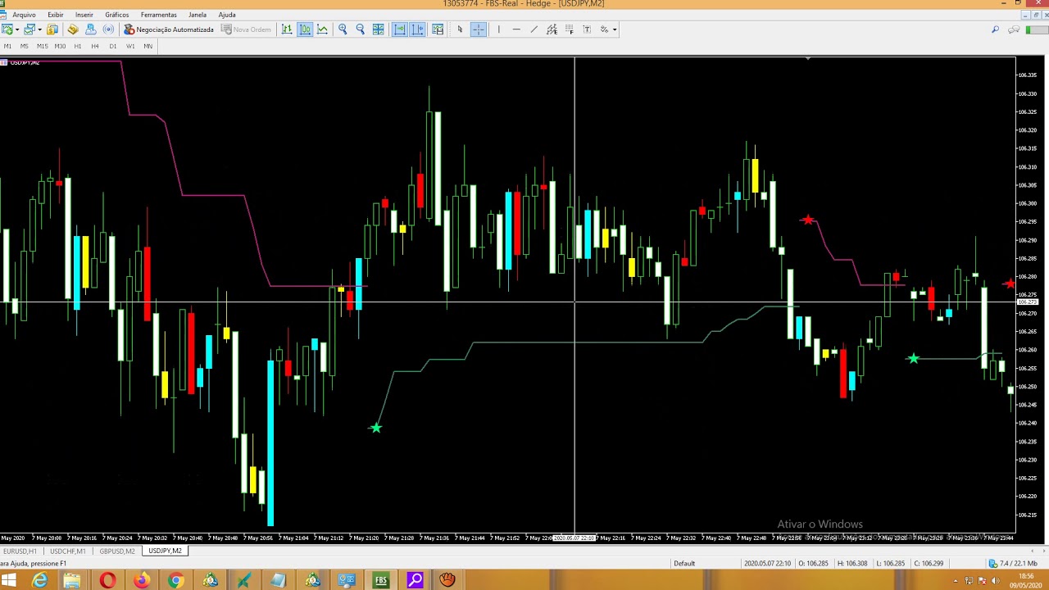This screenshot has height=590, width=1049.
Task: Click the Nova Ordem button
Action: coord(246,29)
